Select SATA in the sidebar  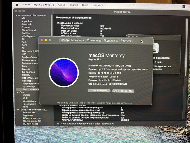click(x=25, y=45)
